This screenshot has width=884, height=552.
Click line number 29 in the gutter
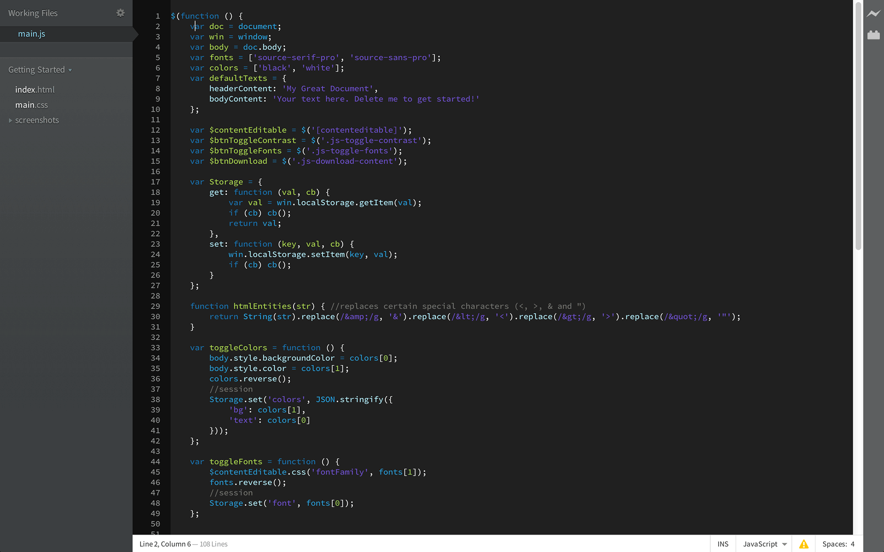(155, 306)
